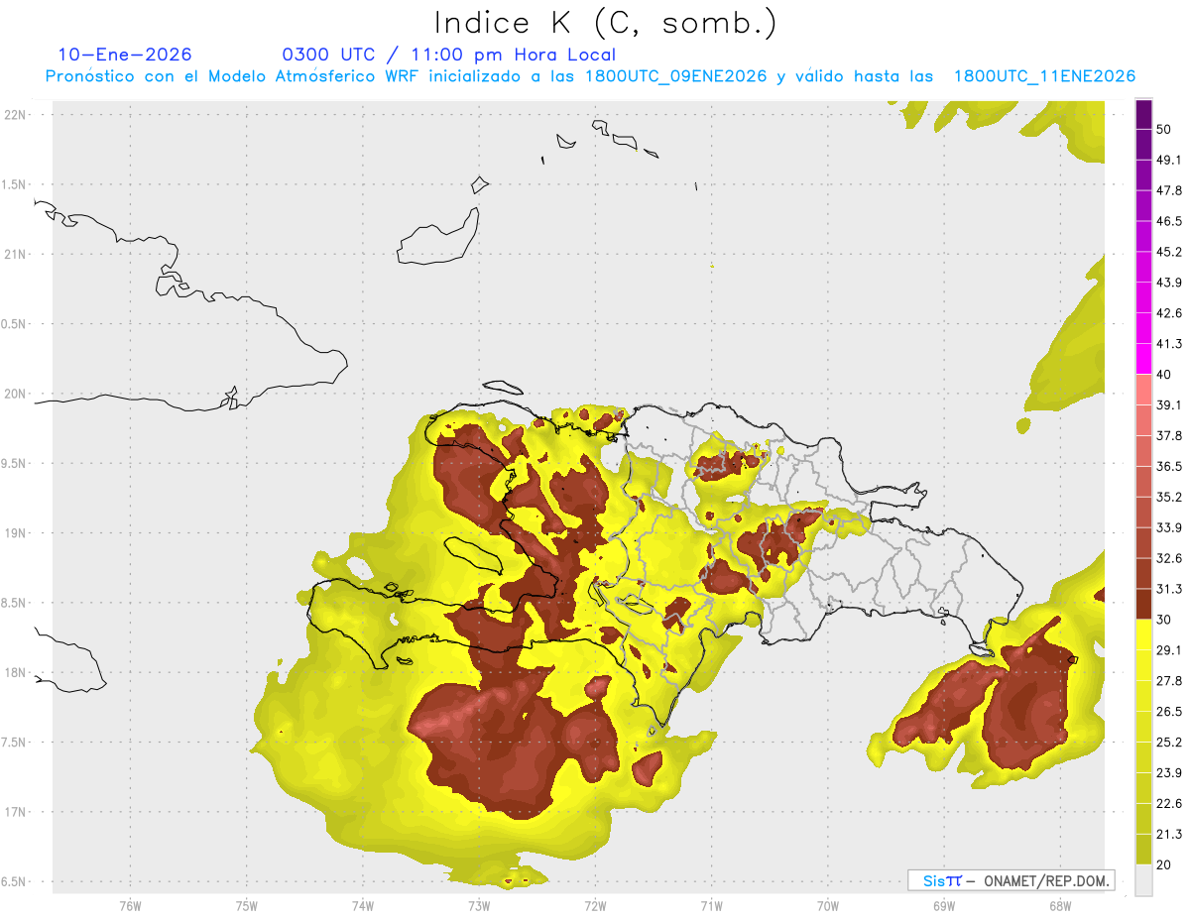Click the "41.3" colorbar value

(x=1169, y=344)
